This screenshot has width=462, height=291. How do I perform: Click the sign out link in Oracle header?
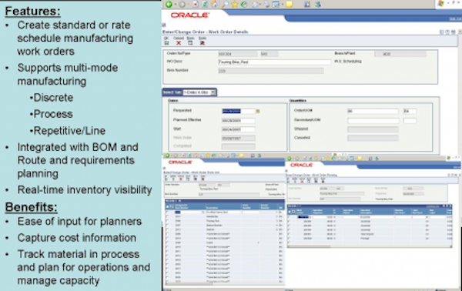[x=455, y=18]
